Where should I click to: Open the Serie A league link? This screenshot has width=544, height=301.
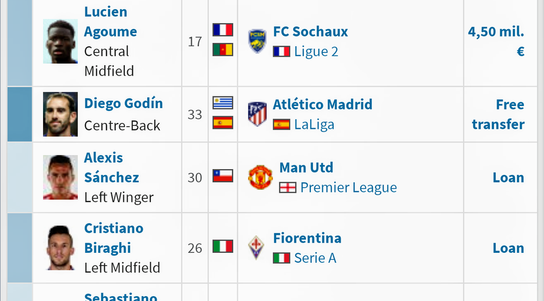(316, 258)
